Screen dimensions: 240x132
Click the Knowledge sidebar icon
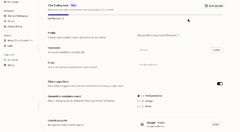(x=5, y=2)
